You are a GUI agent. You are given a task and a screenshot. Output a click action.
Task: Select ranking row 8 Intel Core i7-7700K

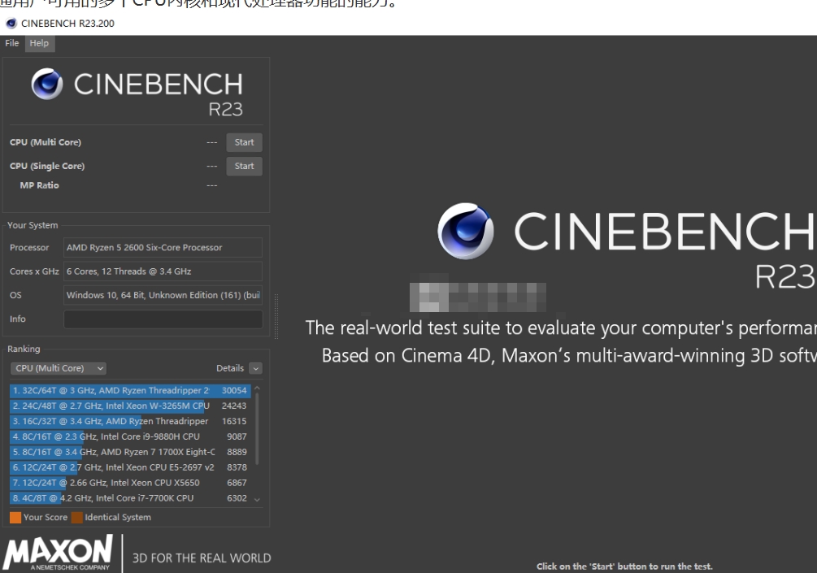pos(130,498)
